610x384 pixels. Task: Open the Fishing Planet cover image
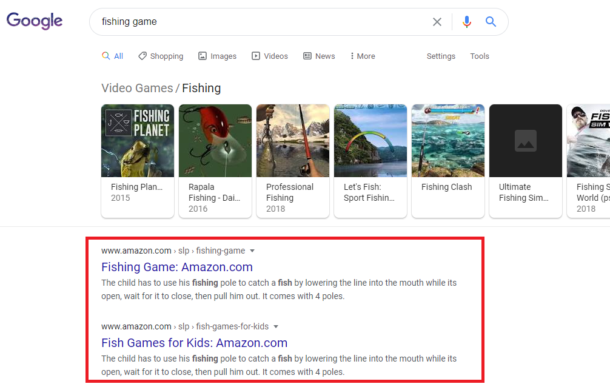tap(138, 141)
